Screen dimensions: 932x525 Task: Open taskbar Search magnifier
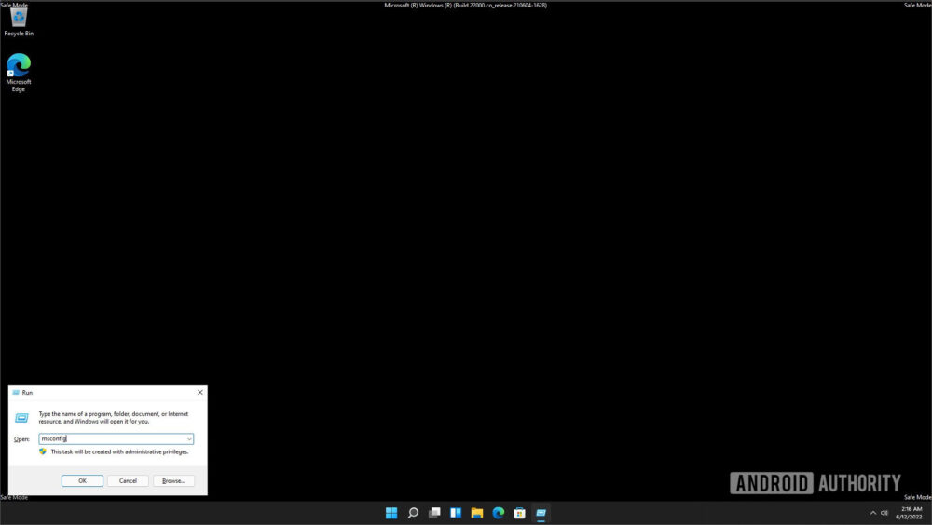413,513
